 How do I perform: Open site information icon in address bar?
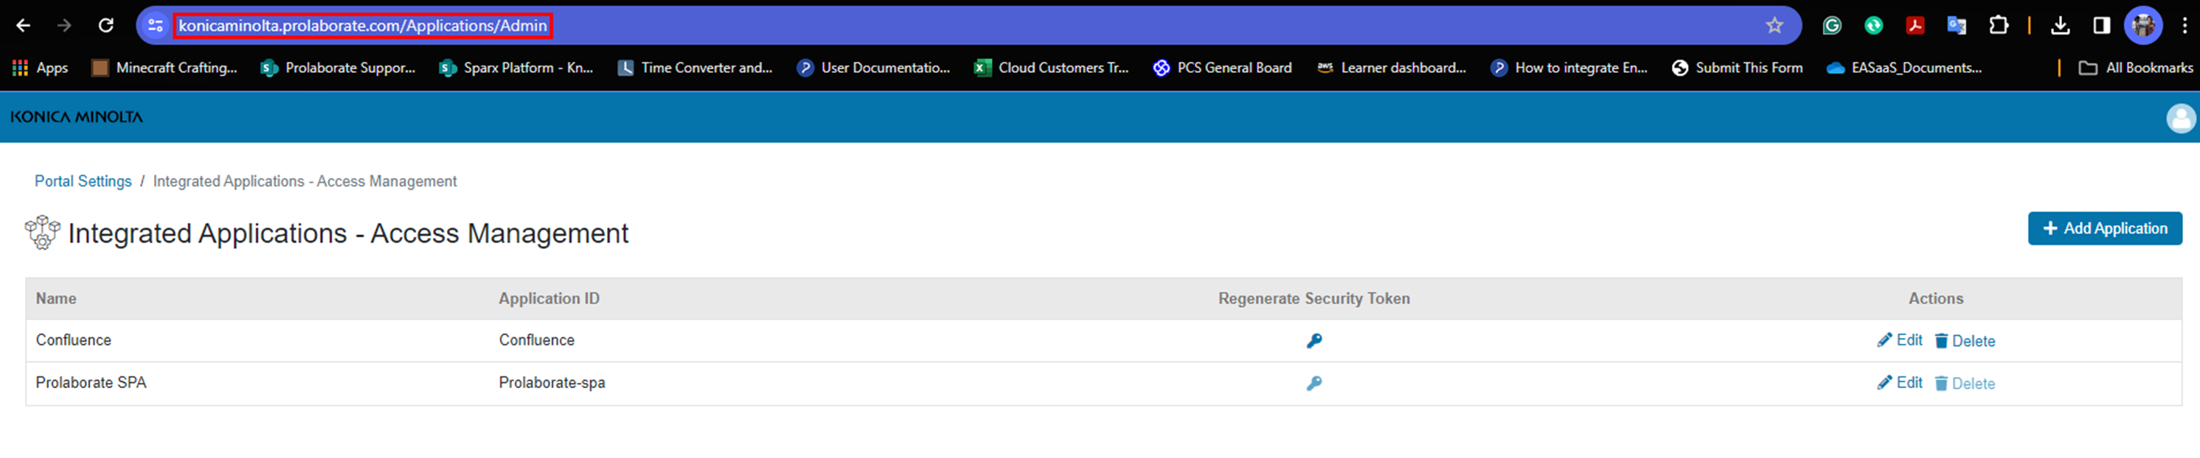156,26
